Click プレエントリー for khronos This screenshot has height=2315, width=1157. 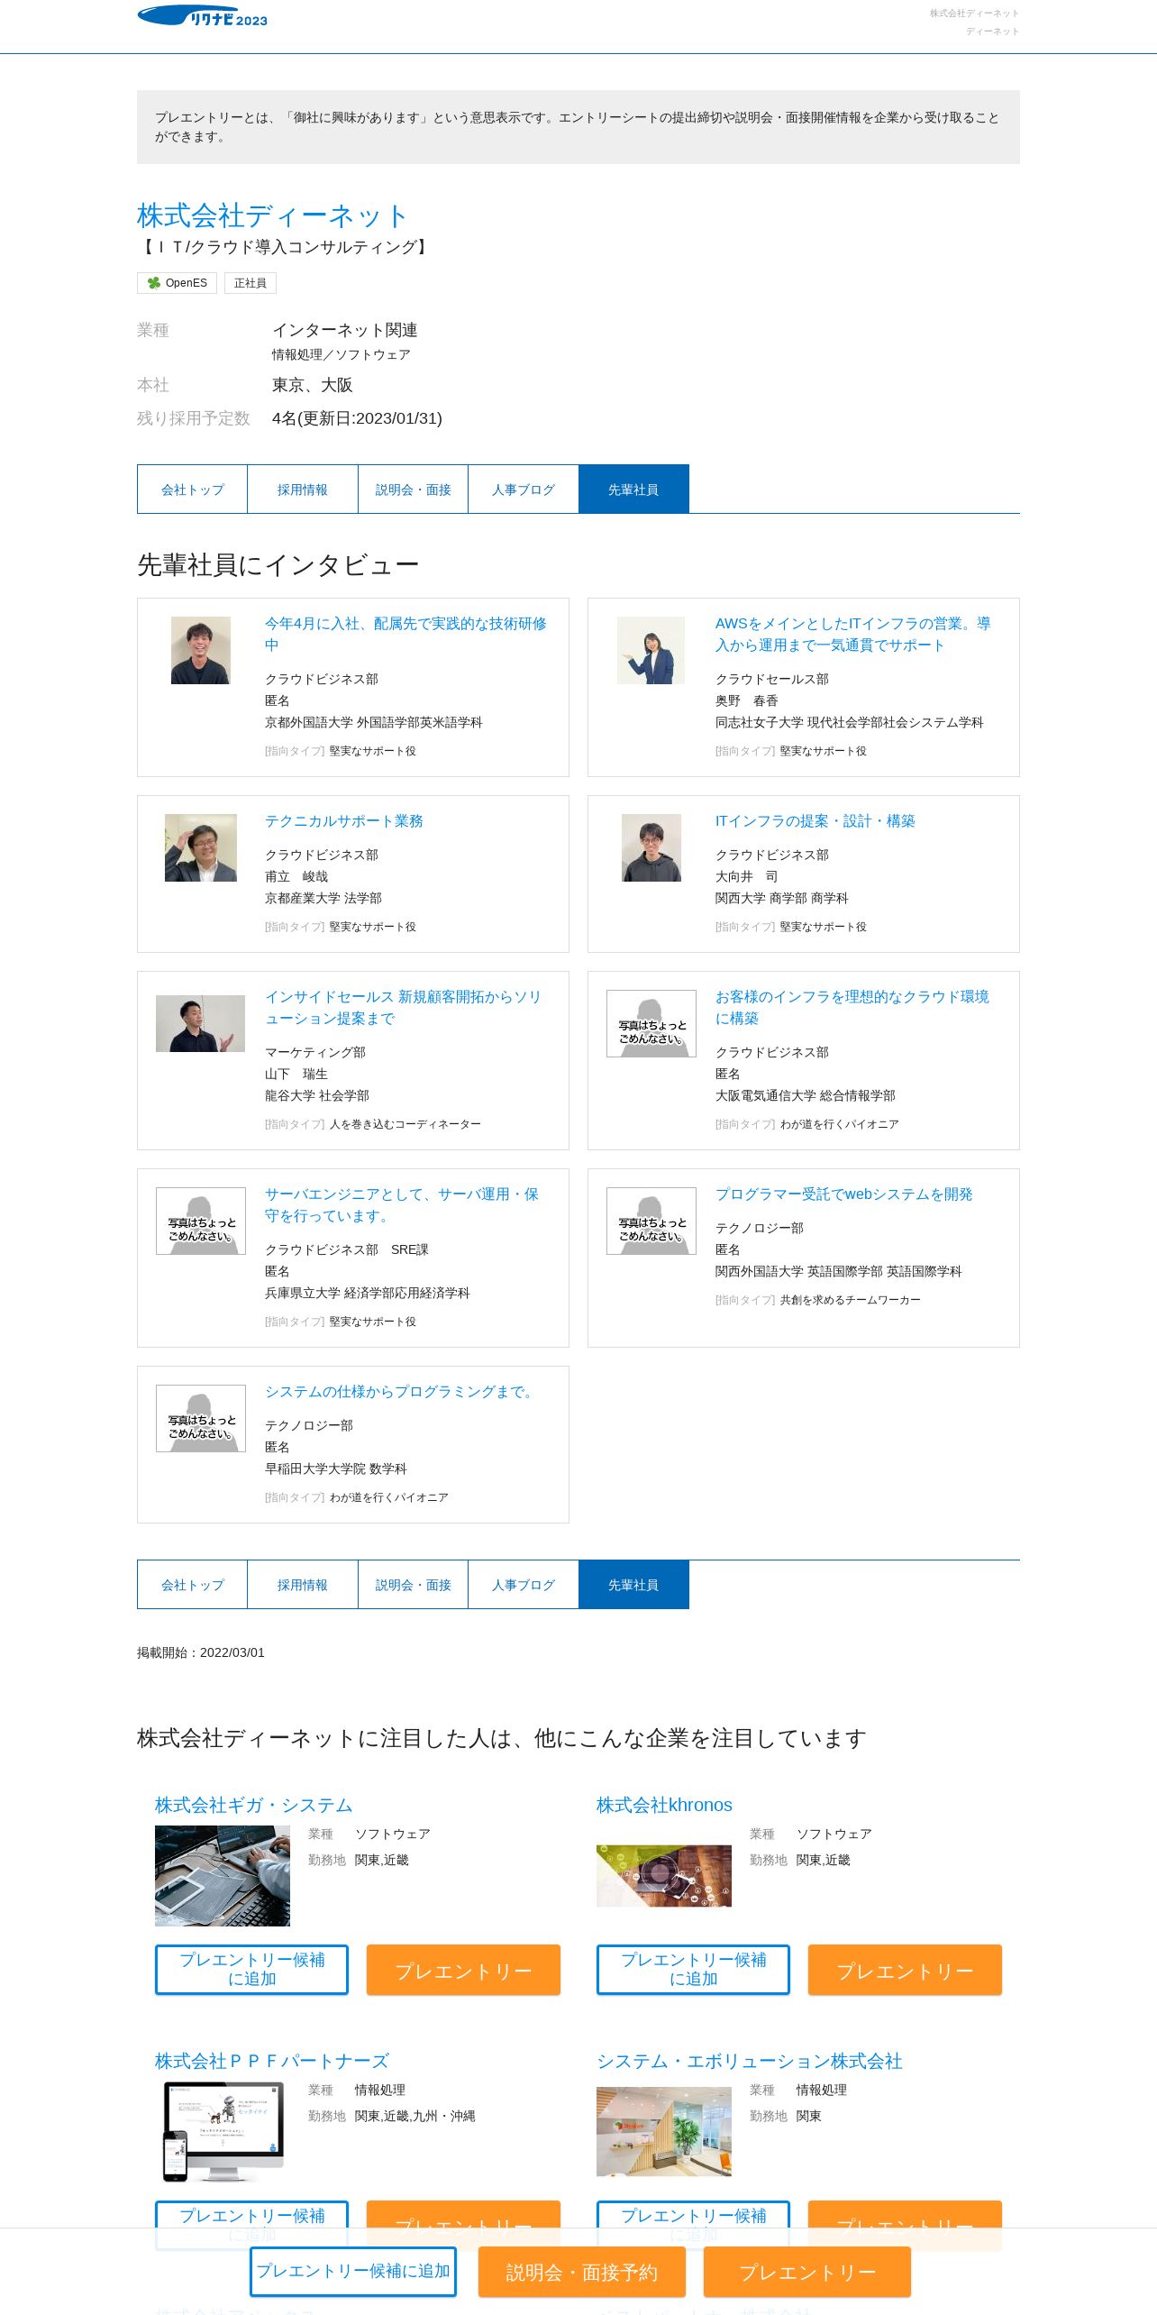coord(905,1970)
